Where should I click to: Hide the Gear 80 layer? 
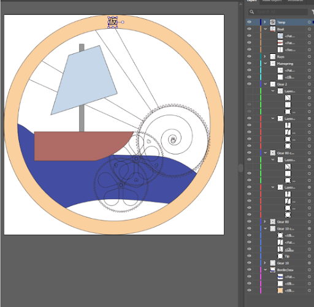point(249,221)
